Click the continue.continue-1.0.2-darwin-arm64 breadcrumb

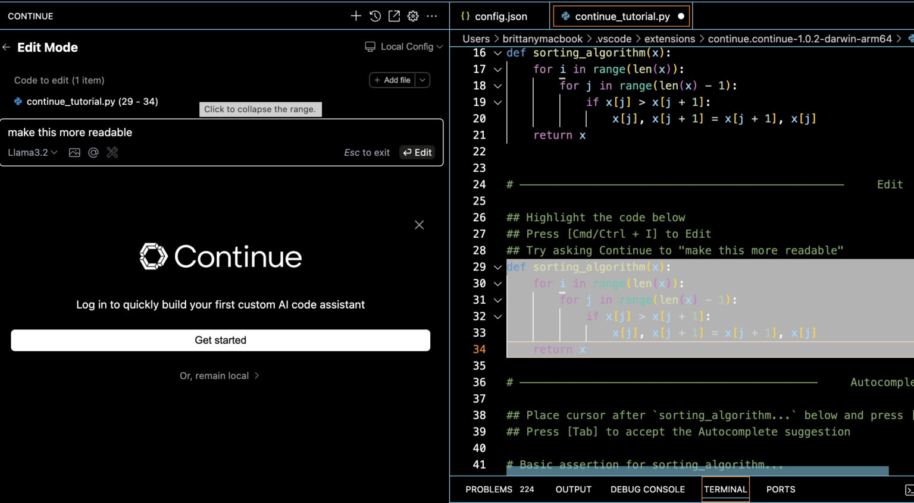(x=800, y=39)
